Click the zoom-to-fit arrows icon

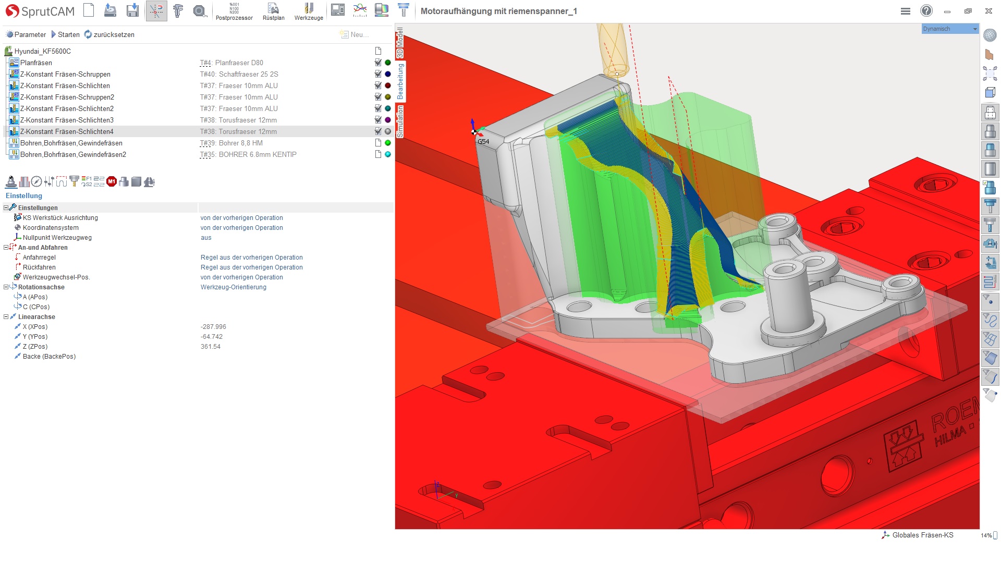pos(990,74)
